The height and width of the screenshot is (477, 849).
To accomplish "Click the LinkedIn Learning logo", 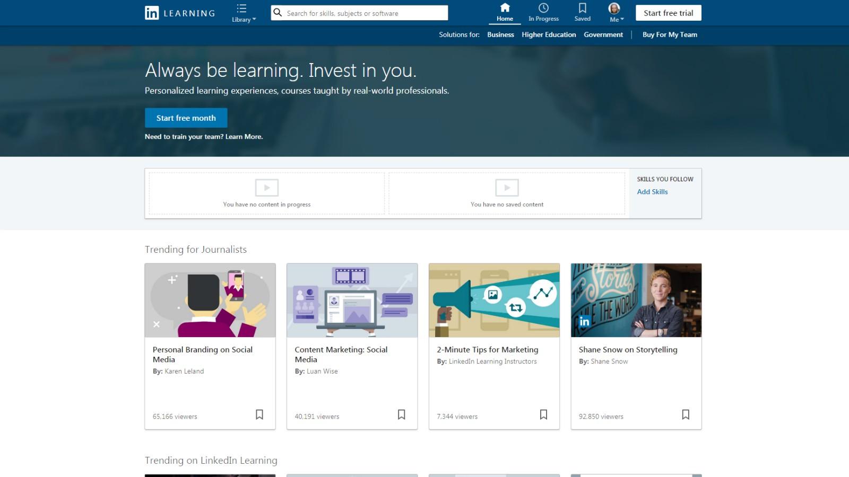I will coord(180,13).
